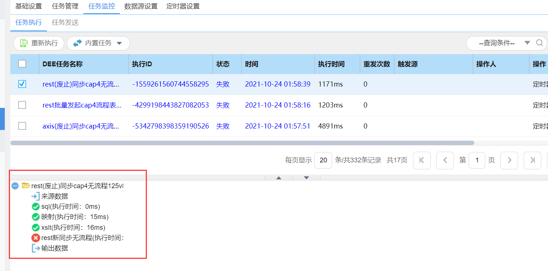Click the timestamp 2021-10-24 01:58:16

(x=278, y=105)
